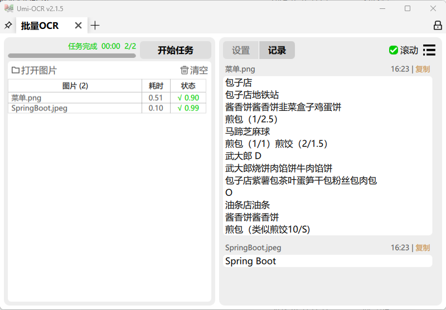Click 打开图片 to add images

(34, 70)
